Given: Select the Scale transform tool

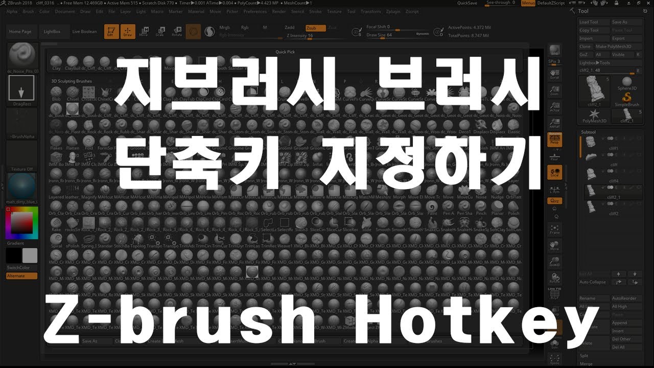Looking at the screenshot, I should (160, 32).
